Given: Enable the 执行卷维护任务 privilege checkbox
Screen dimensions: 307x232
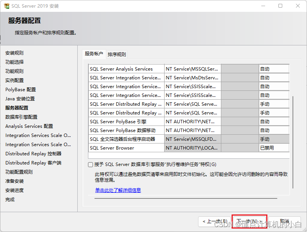Looking at the screenshot, I should (x=90, y=164).
